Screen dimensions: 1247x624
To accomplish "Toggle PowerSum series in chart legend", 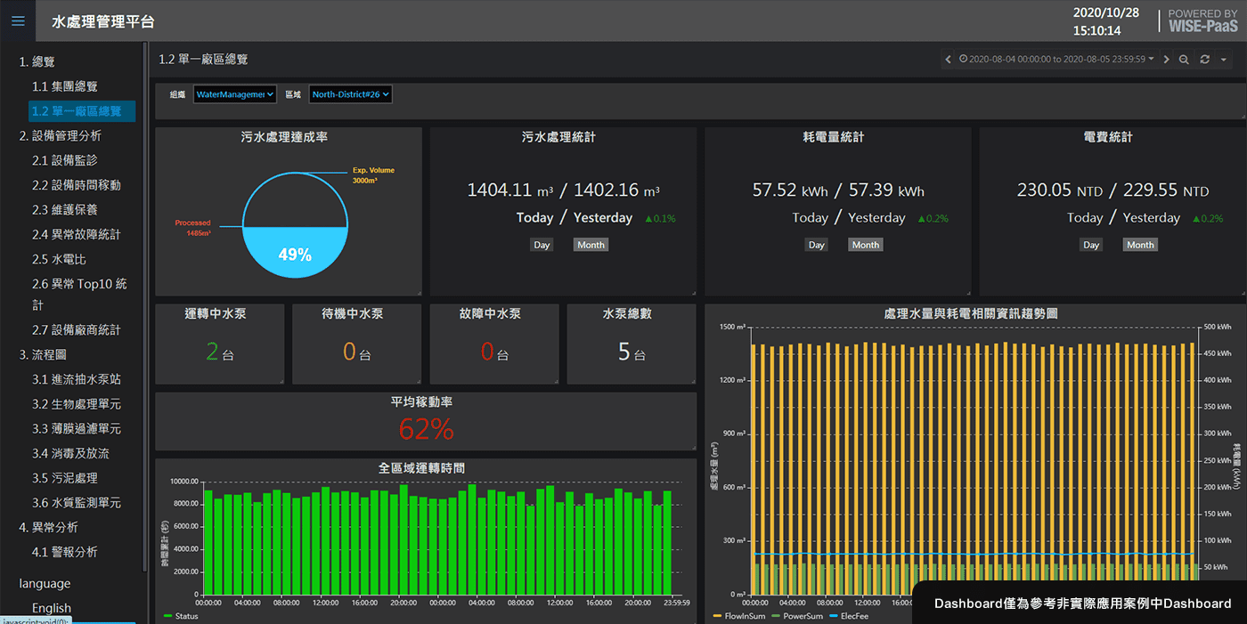I will pyautogui.click(x=796, y=616).
